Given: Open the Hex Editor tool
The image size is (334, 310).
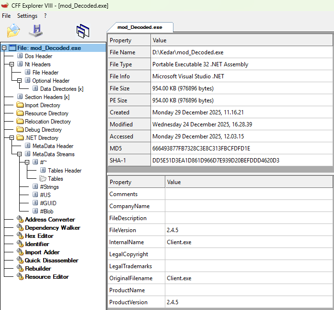Looking at the screenshot, I should [x=39, y=236].
